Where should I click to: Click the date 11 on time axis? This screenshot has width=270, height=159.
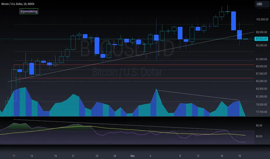14,156
